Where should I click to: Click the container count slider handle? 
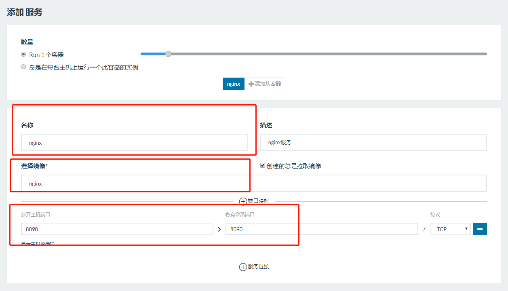click(168, 54)
